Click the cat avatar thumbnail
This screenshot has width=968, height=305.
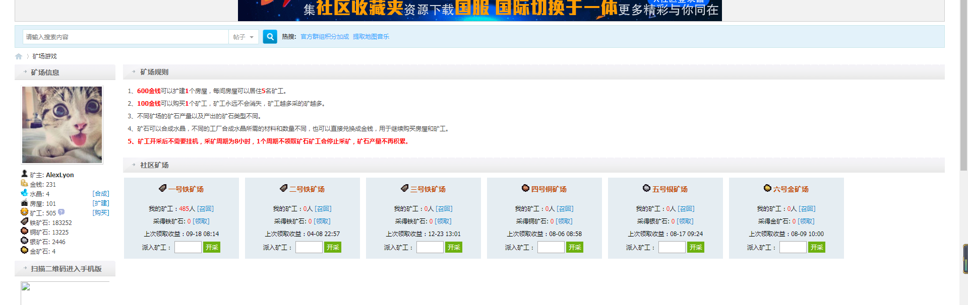click(62, 125)
